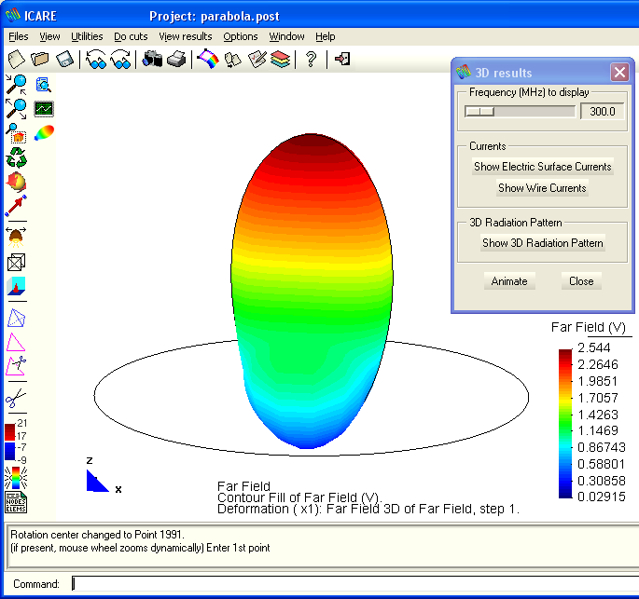Image resolution: width=639 pixels, height=599 pixels.
Task: Click the 3D far field radiation lobe
Action: (312, 292)
